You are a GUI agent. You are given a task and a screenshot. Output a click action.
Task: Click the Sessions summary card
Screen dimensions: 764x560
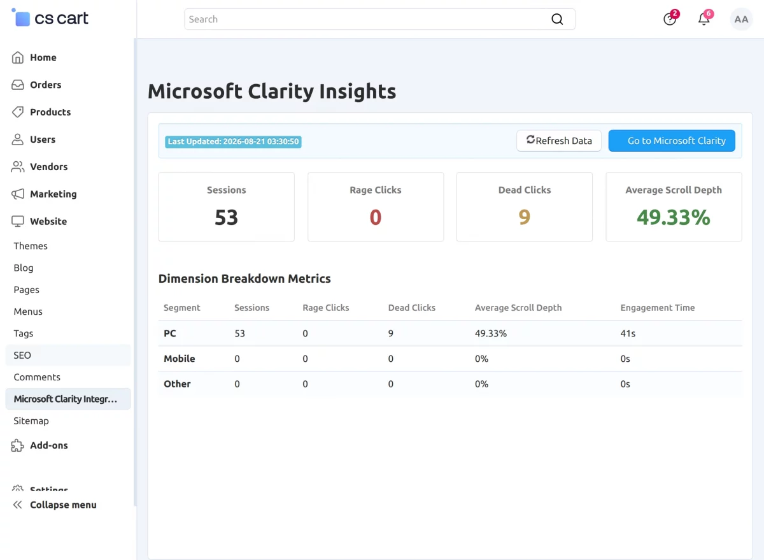(x=226, y=207)
